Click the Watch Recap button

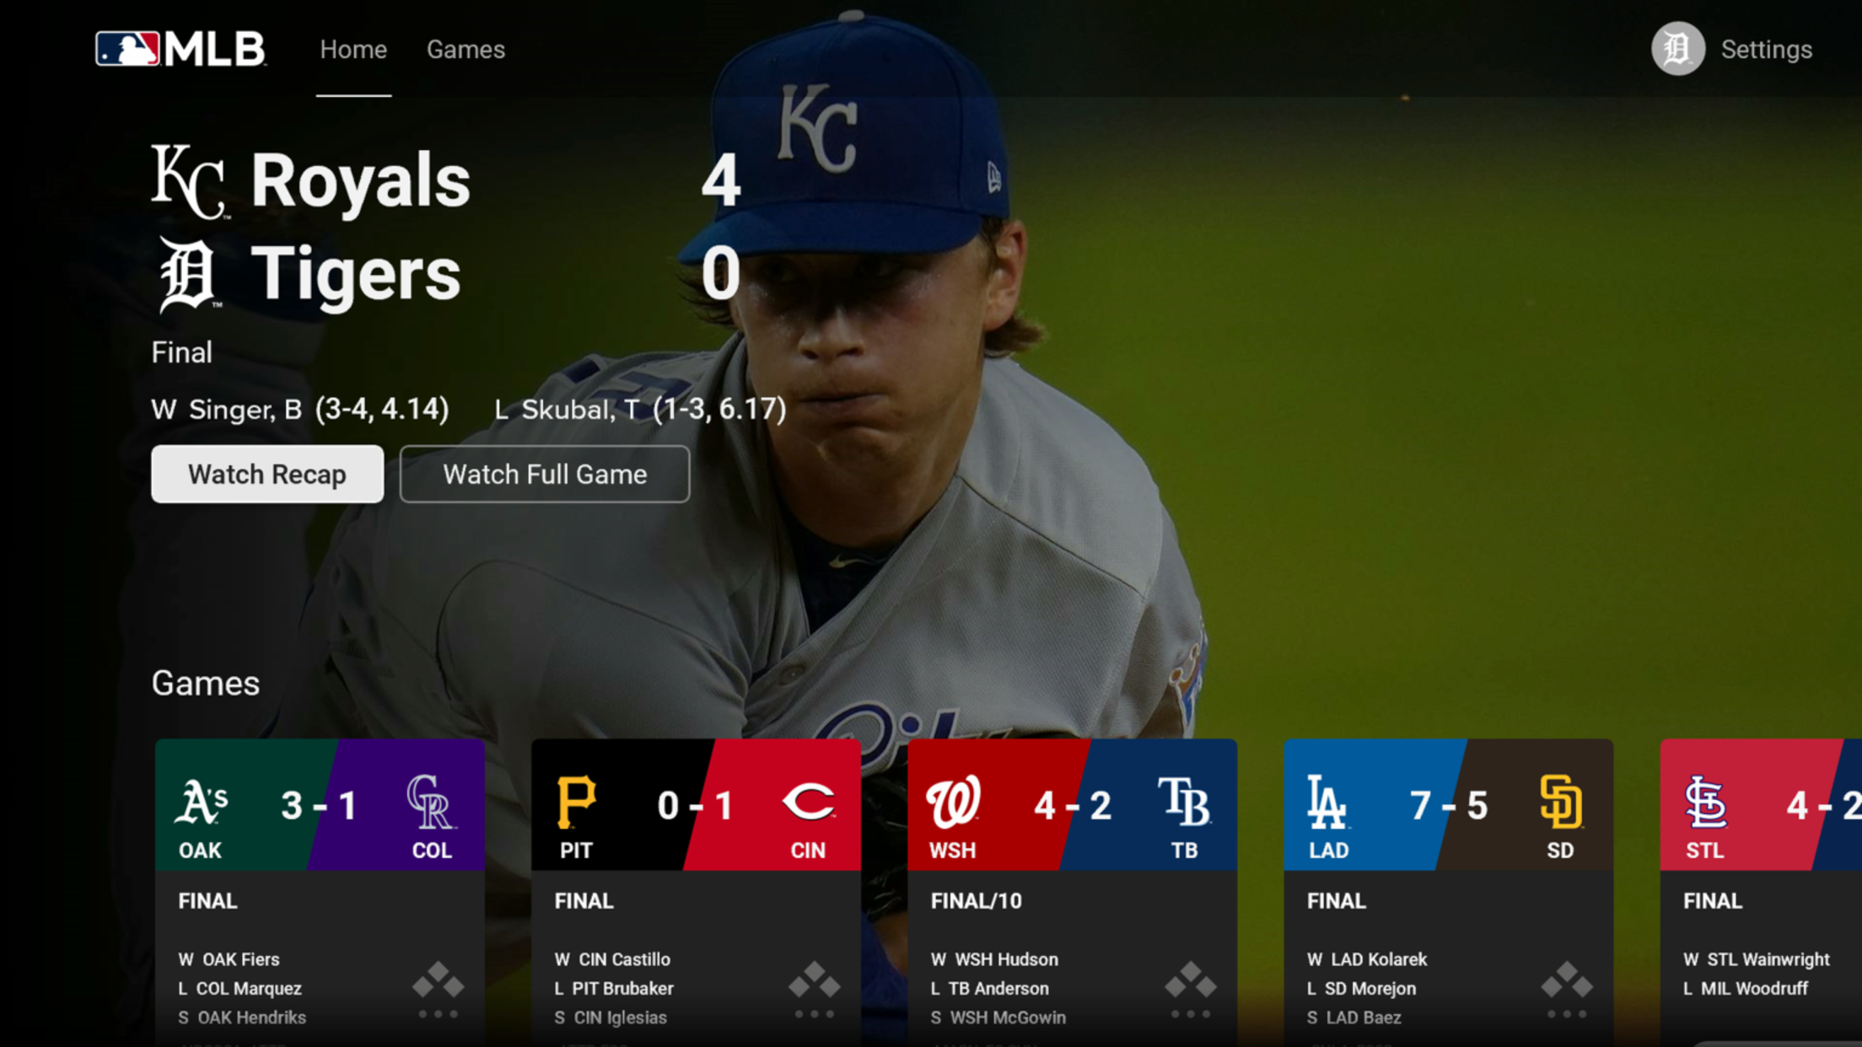(x=267, y=475)
